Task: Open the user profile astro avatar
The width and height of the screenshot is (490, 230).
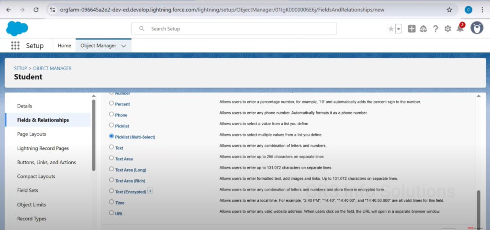Action: point(477,28)
